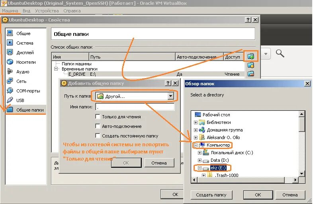Collapse the ekz (E:) node
Viewport: 313px width, 204px height.
click(200, 168)
